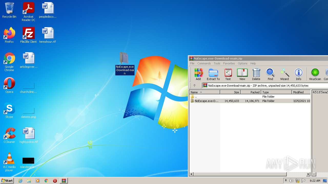This screenshot has height=184, width=328.
Task: Click the Extract To toolbar icon
Action: (x=213, y=74)
